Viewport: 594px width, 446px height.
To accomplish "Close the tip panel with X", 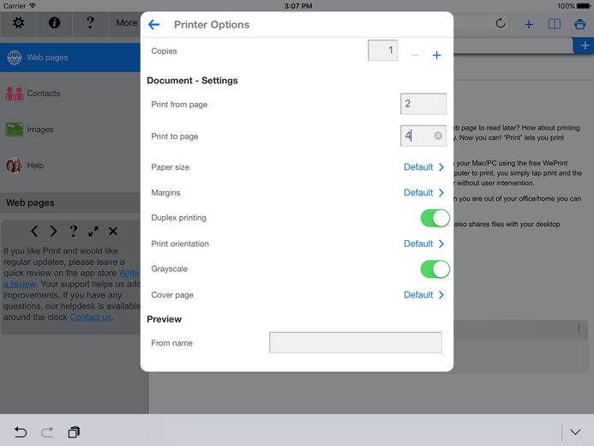I will pyautogui.click(x=113, y=231).
